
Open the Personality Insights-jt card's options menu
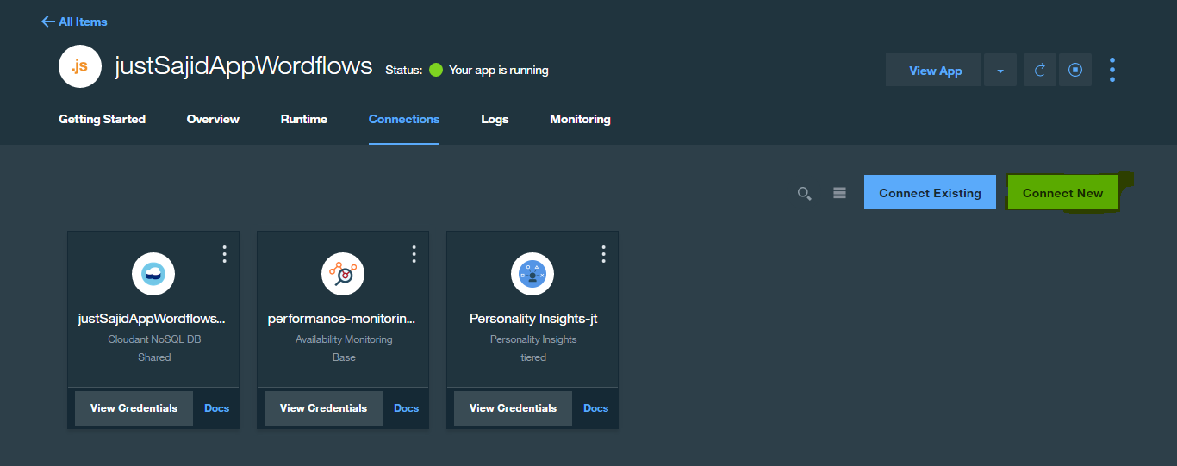pos(603,254)
